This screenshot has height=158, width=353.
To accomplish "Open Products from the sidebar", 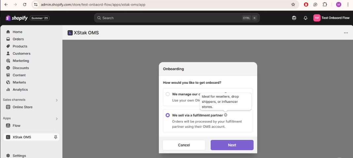I will [x=20, y=46].
